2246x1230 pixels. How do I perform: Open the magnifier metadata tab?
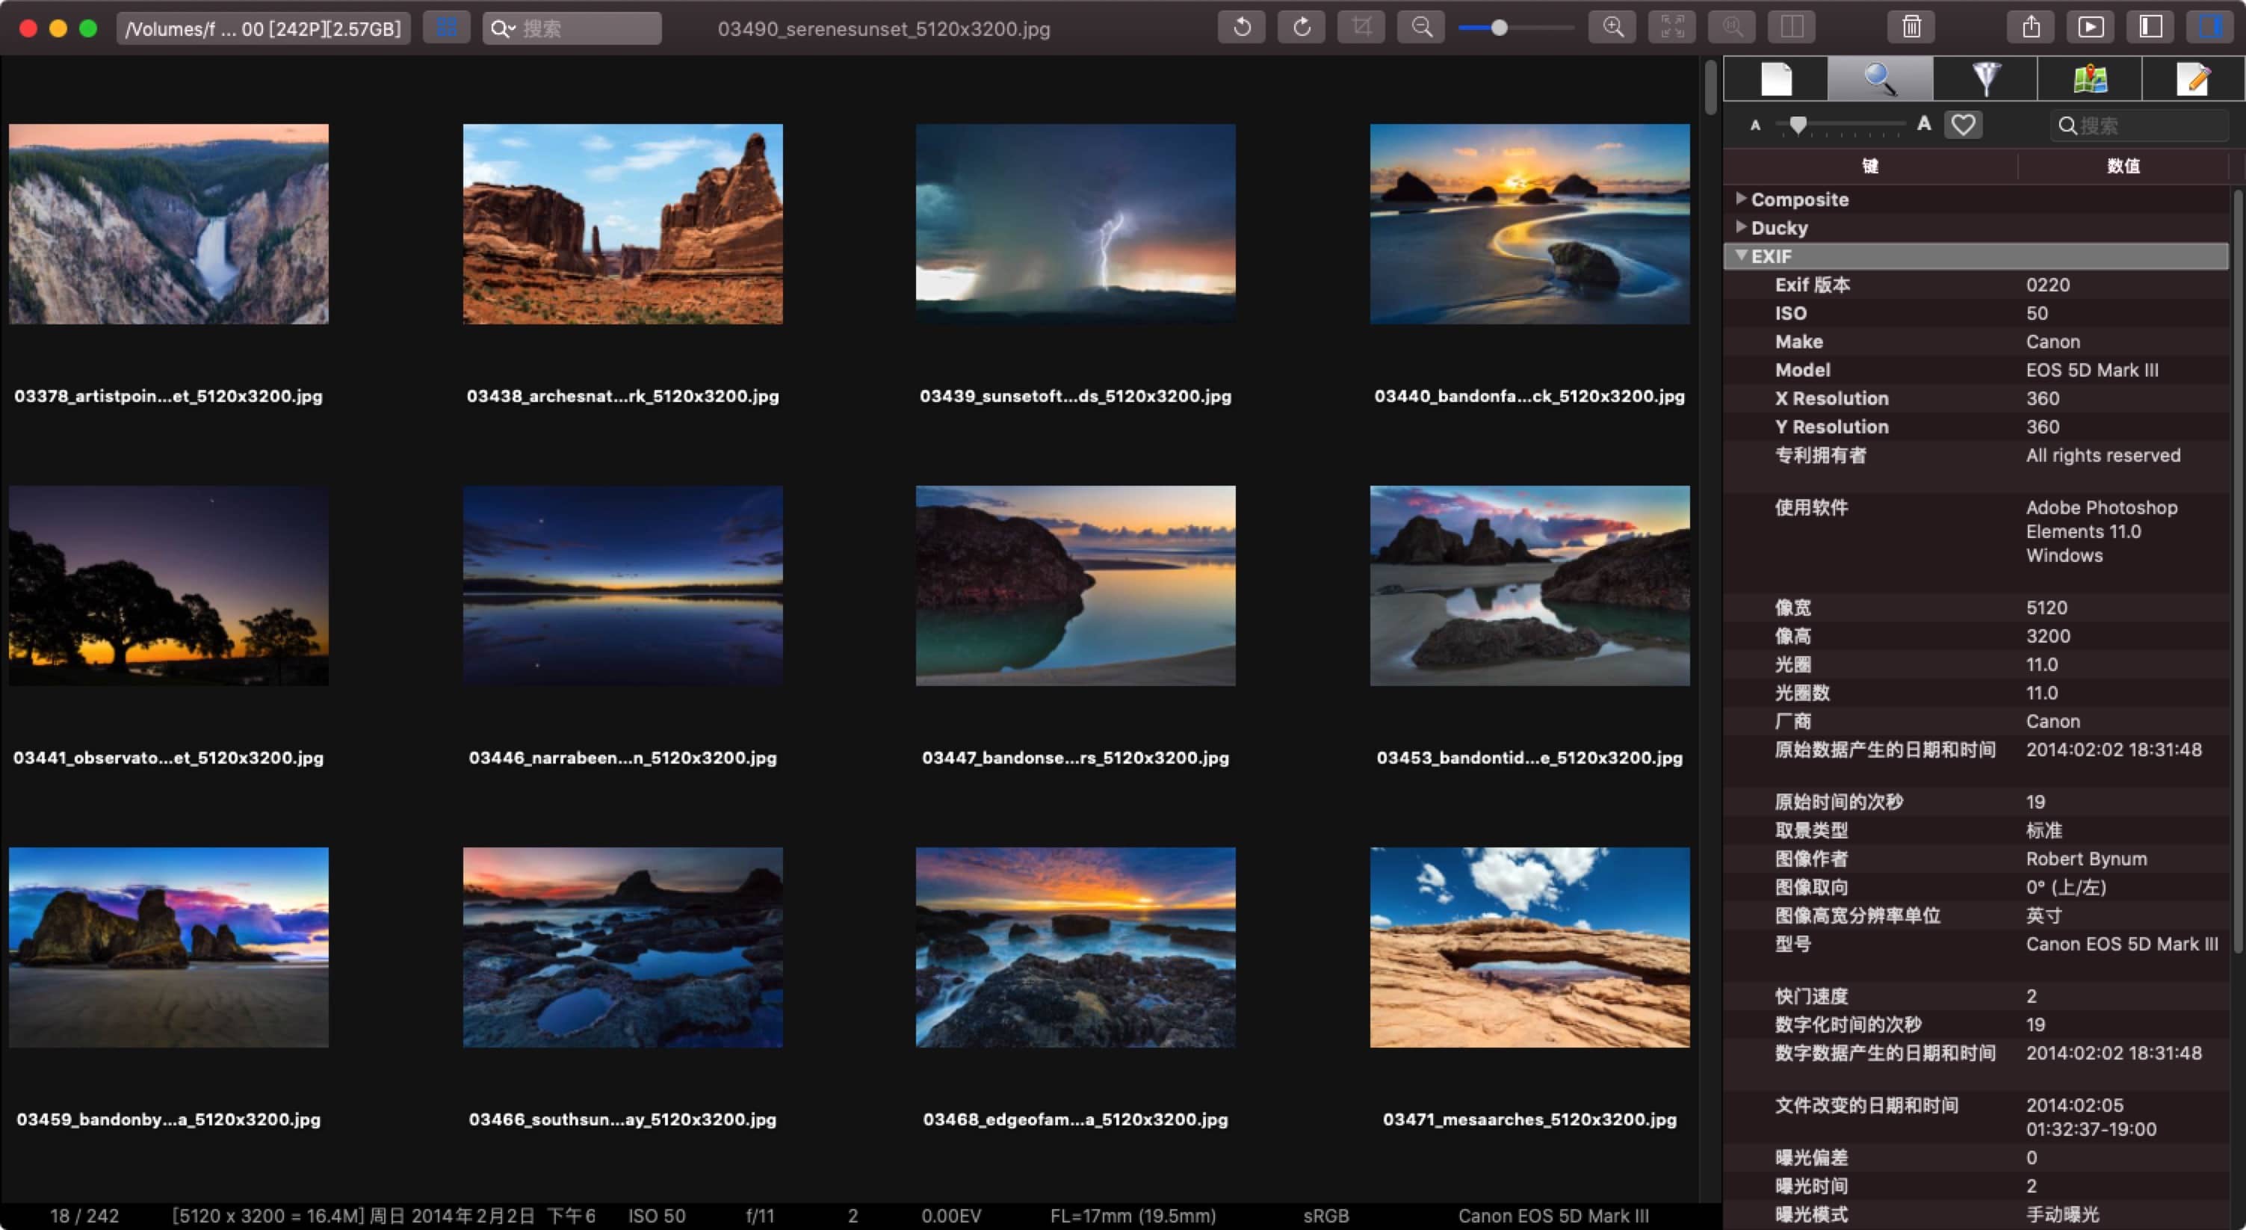(1881, 79)
